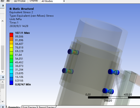
Task: Click the down arrow in the lower side panel scrollbar
Action: pyautogui.click(x=3, y=101)
